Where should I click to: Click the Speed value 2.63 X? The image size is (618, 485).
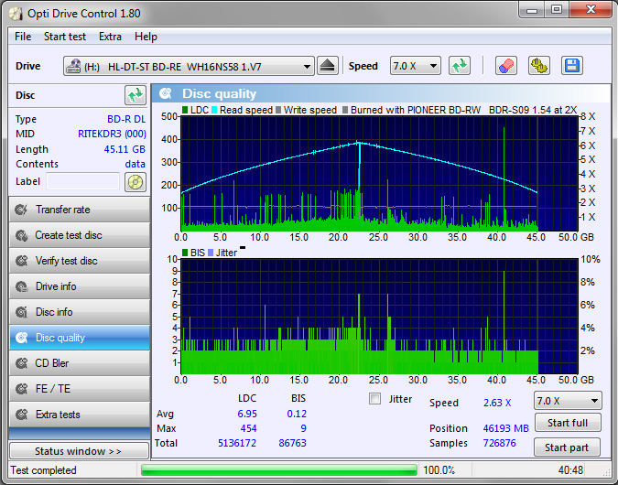(x=497, y=403)
